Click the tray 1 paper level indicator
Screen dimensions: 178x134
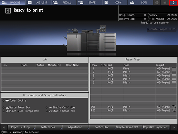tap(174, 68)
